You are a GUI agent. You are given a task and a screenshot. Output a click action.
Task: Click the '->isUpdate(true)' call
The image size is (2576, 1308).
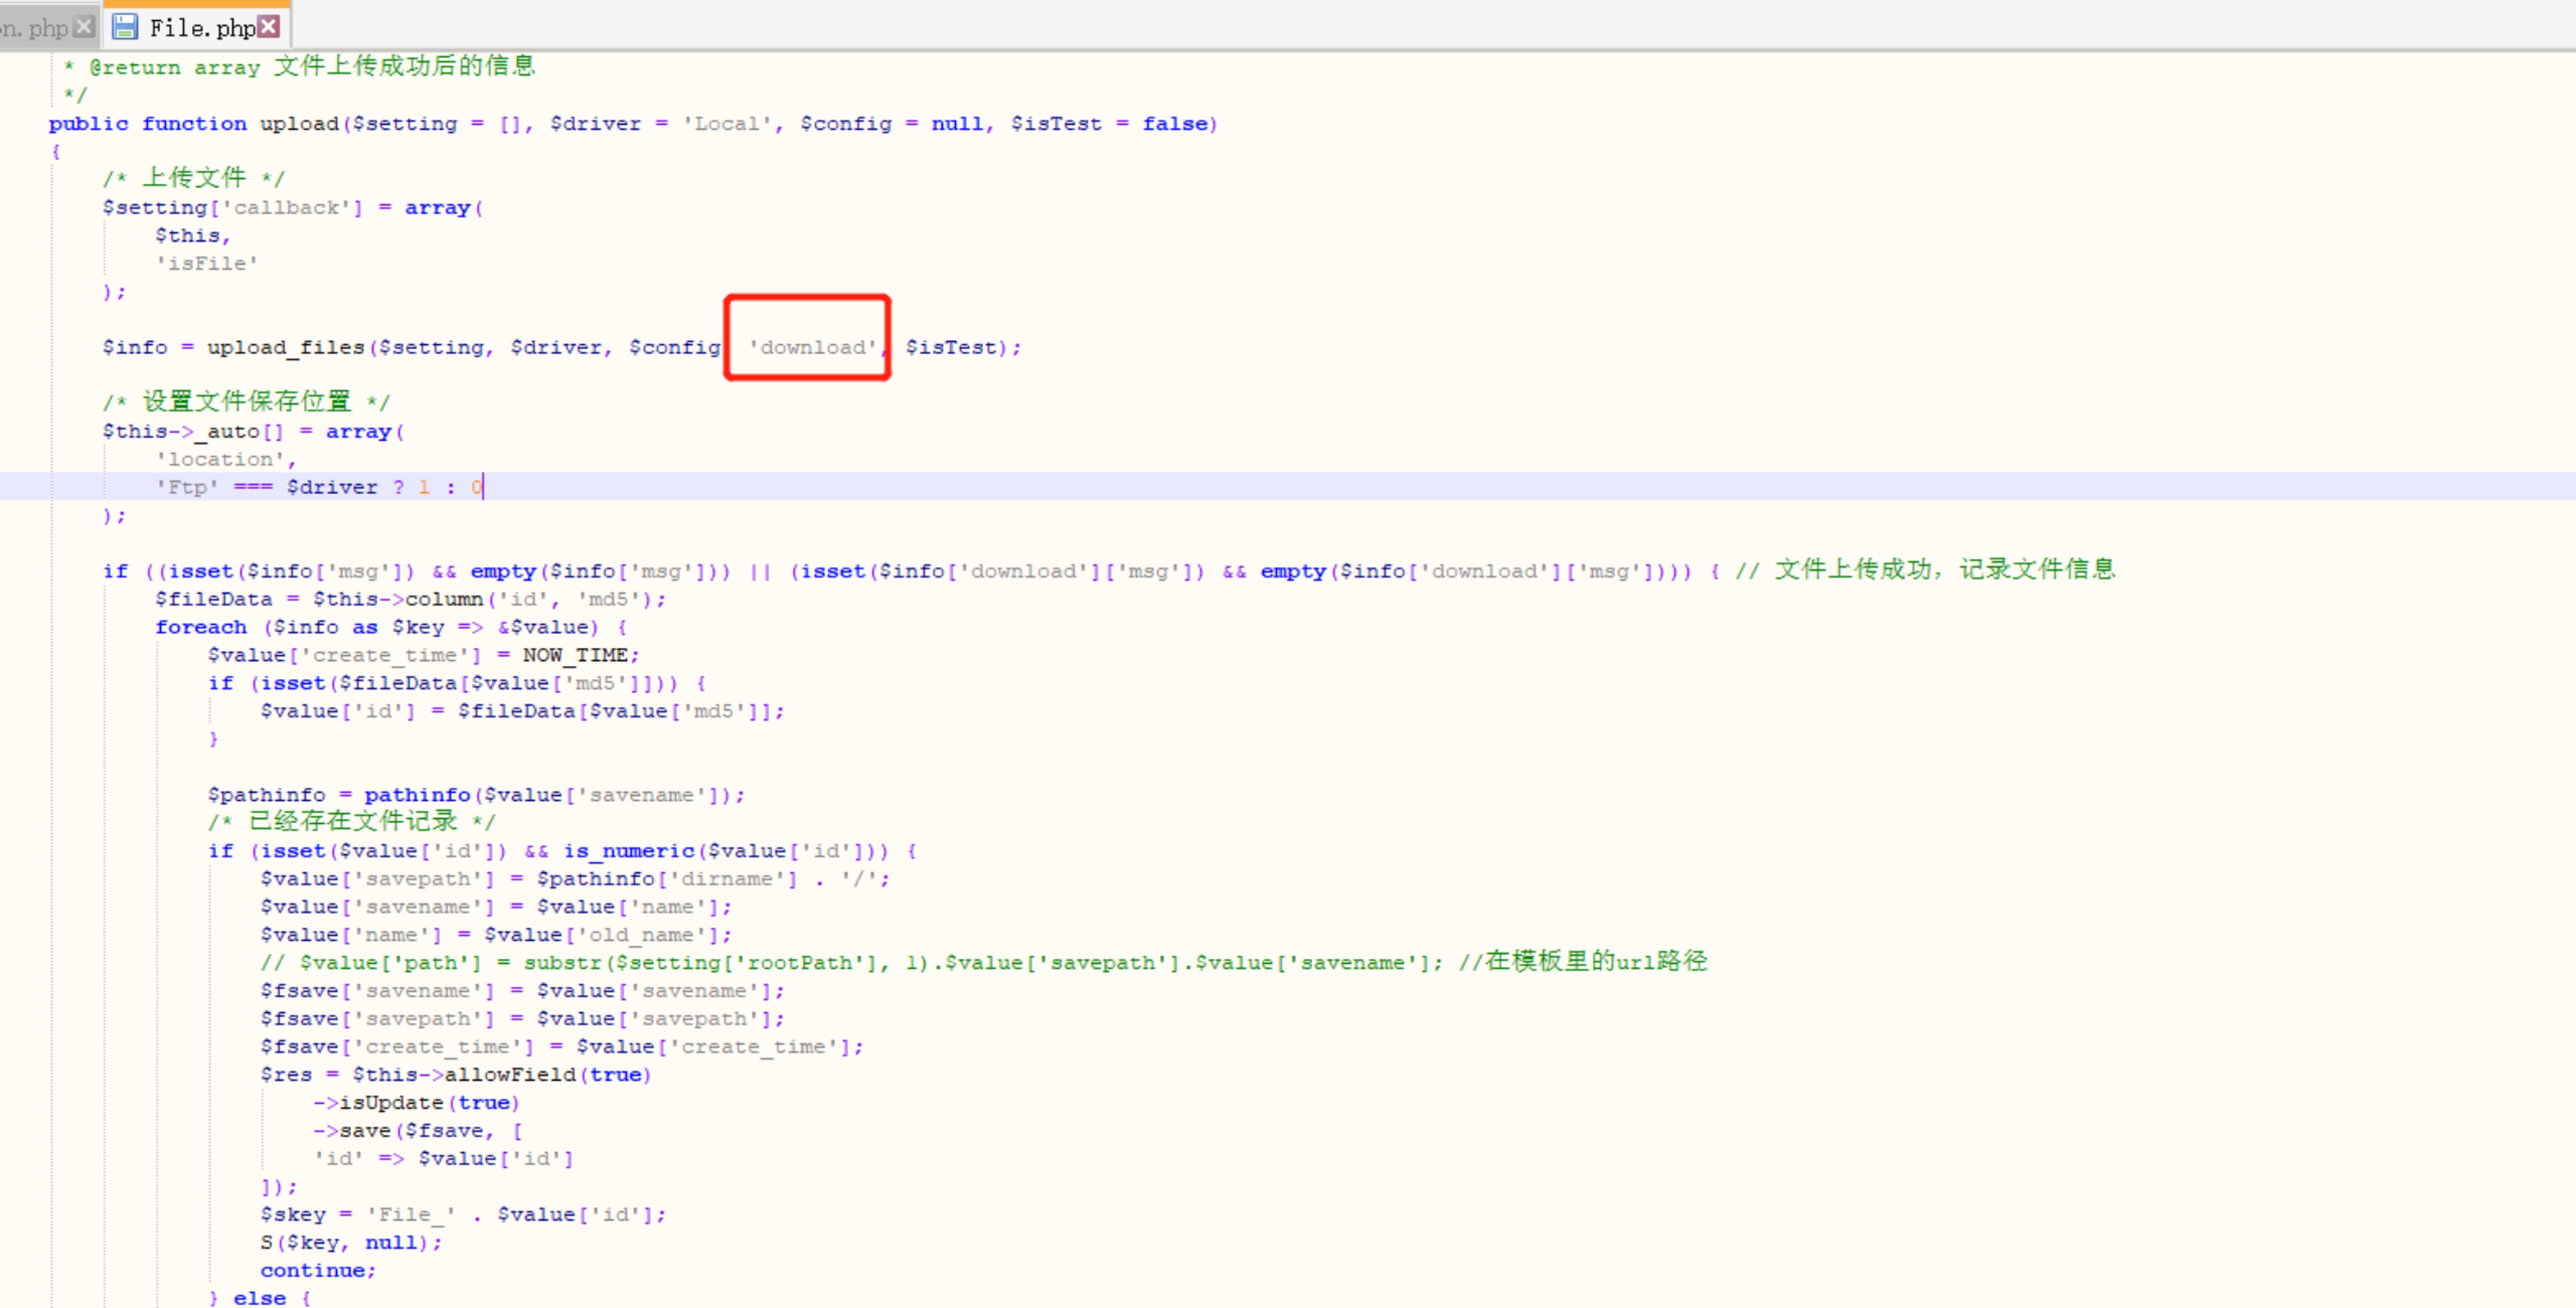pos(416,1104)
